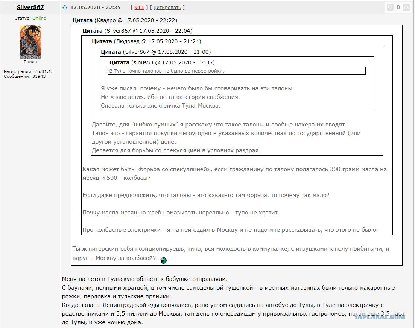The width and height of the screenshot is (415, 328).
Task: Click the post rating count 0
Action: (398, 7)
